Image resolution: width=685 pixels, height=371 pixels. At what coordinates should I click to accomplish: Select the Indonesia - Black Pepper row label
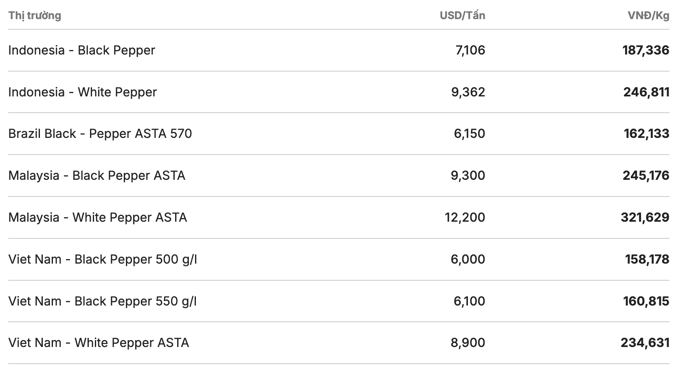[x=81, y=50]
